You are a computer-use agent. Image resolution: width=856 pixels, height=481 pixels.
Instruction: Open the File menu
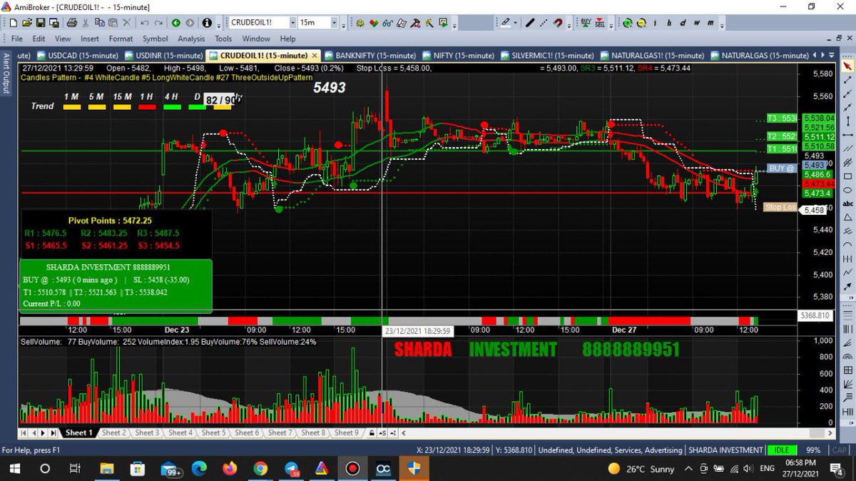[17, 39]
